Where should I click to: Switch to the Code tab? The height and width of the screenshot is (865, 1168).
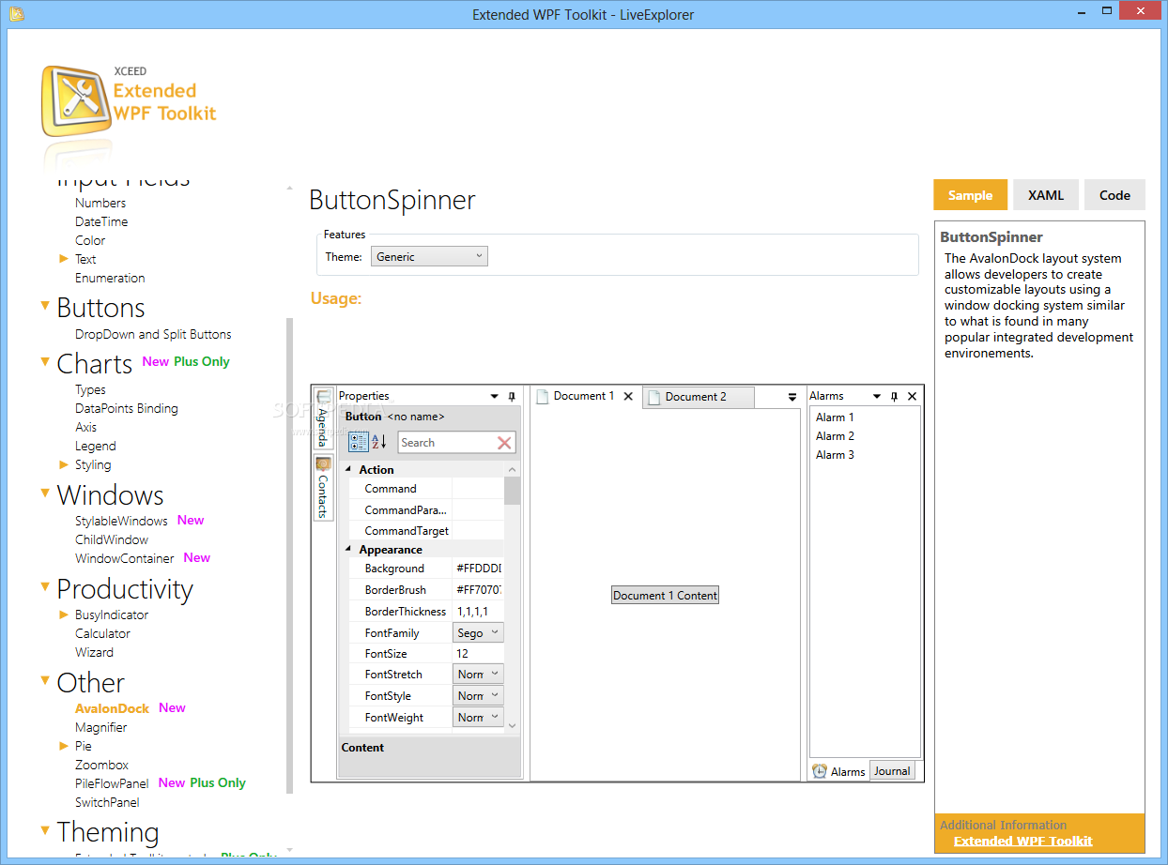1114,195
